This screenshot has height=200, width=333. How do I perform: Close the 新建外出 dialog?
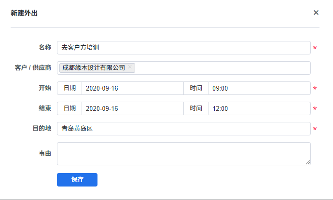pos(316,13)
